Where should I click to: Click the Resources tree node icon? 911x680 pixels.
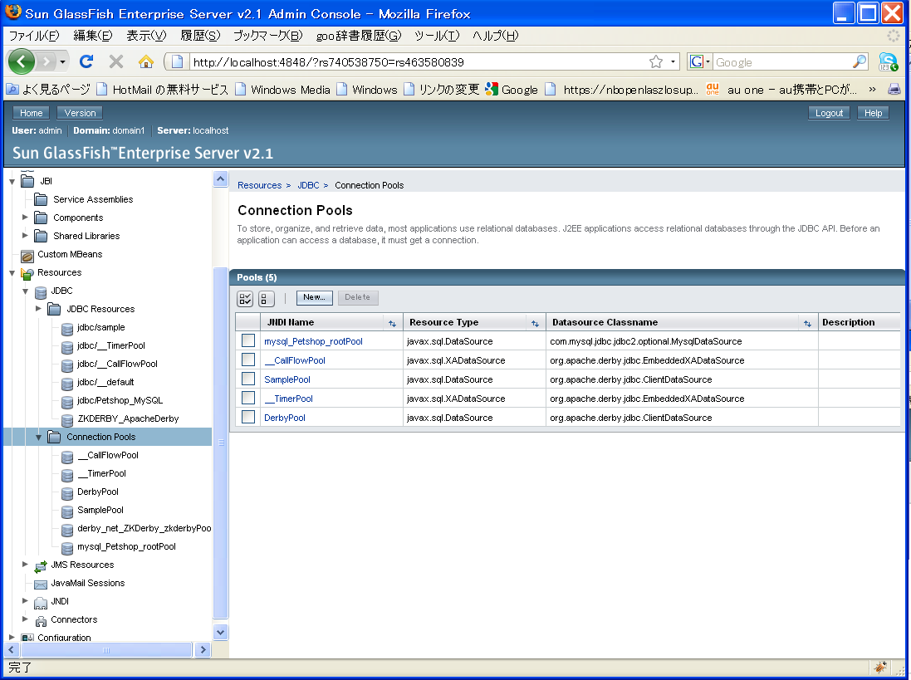point(27,273)
